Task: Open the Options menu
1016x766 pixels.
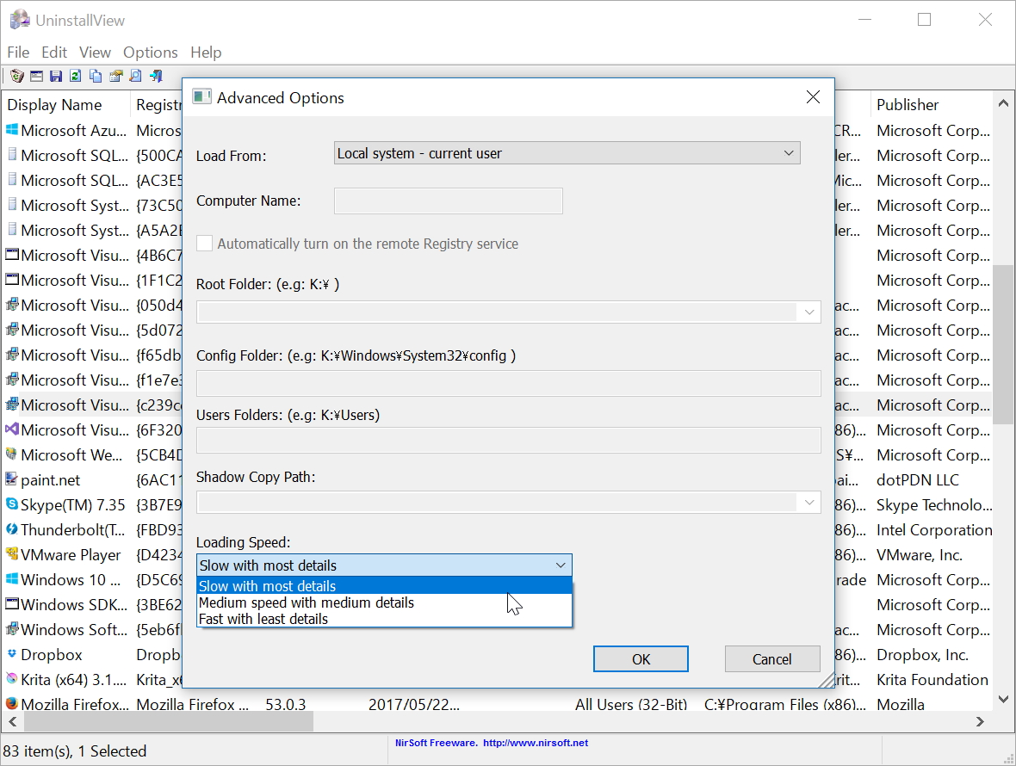Action: [x=151, y=52]
